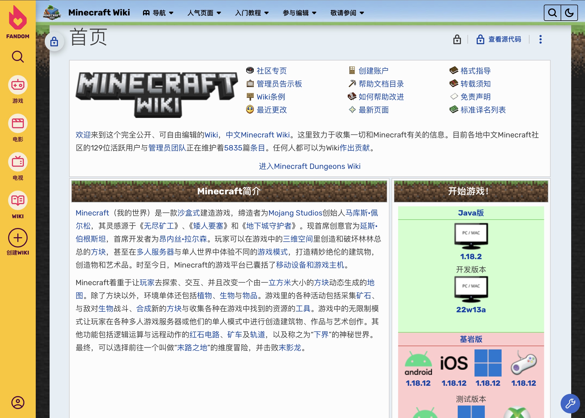Open the 创建账户 link
Viewport: 585px width, 418px height.
(373, 71)
